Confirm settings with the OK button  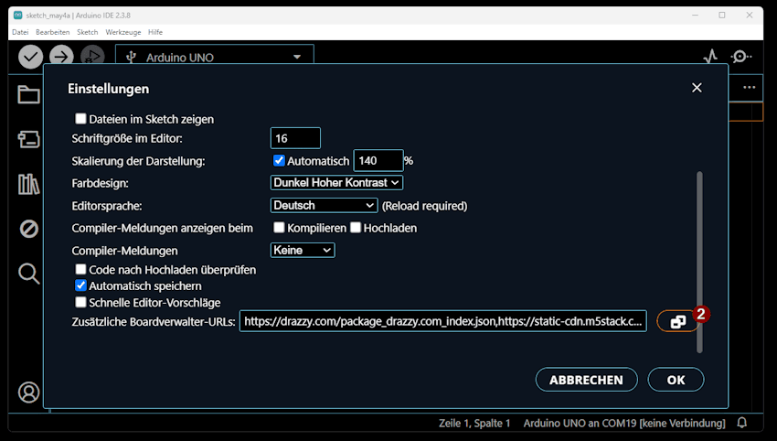[676, 380]
